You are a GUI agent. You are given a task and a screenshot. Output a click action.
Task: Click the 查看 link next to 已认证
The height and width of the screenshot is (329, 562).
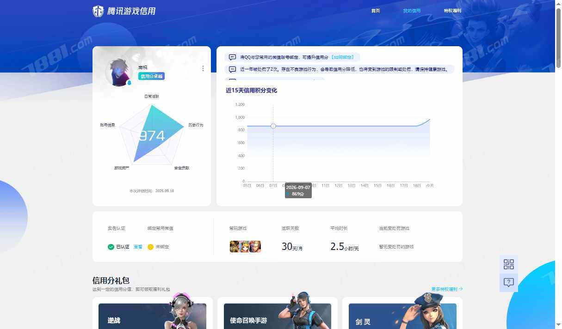(x=138, y=247)
